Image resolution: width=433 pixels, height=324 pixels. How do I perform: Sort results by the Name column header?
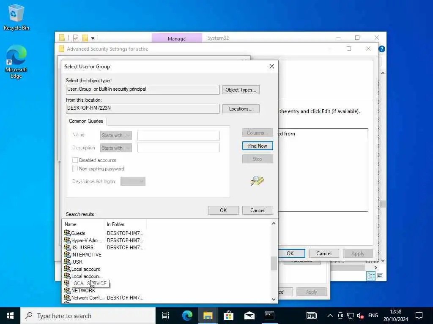click(83, 224)
